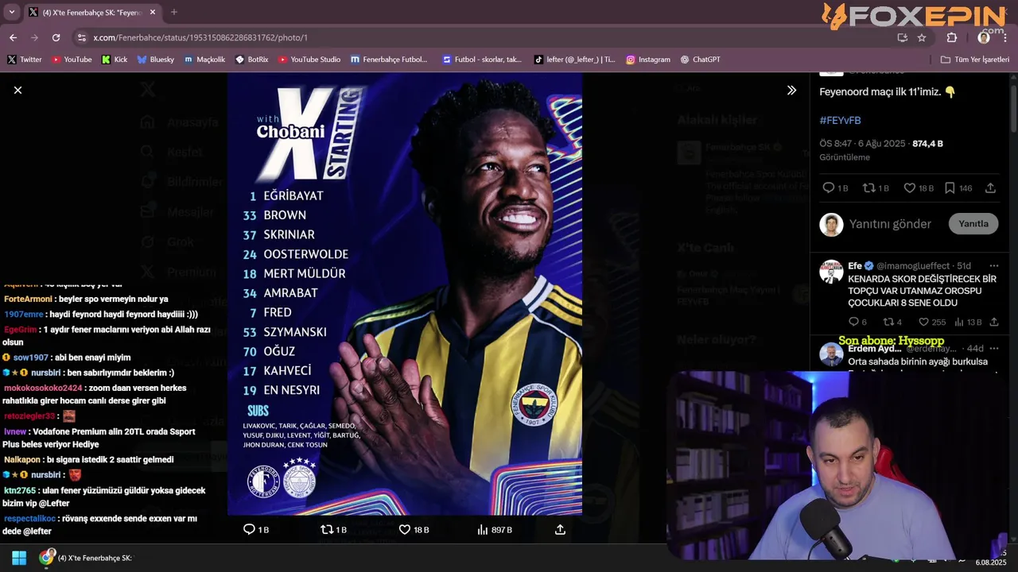Open a new browser tab
This screenshot has width=1018, height=572.
173,12
